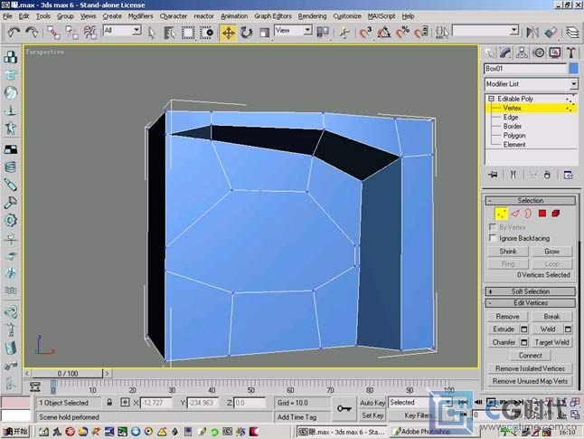Enable By Vertex checkbox
This screenshot has width=584, height=439.
(x=493, y=227)
